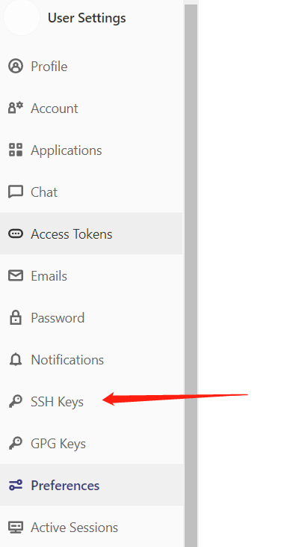Click the SSH Keys key icon

pos(16,402)
